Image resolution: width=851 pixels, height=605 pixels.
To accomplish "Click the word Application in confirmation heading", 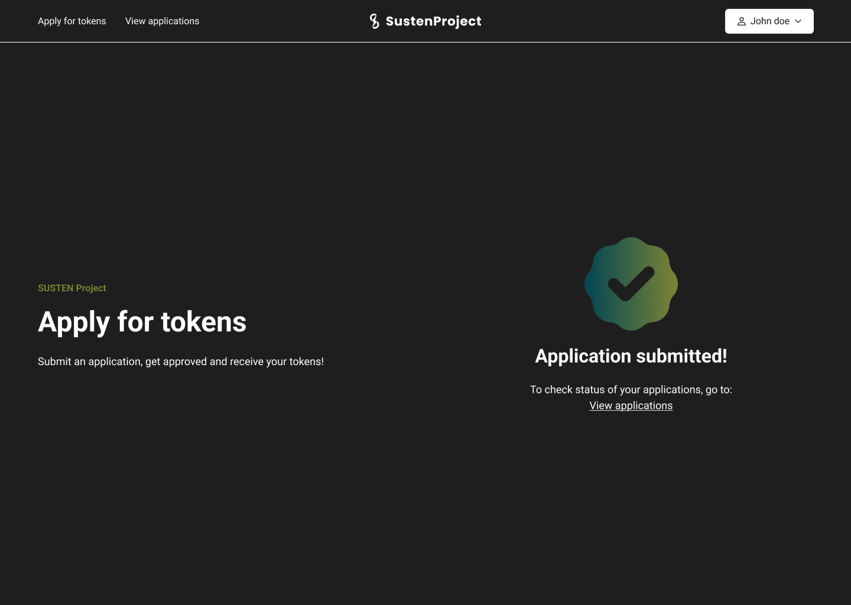I will (583, 357).
